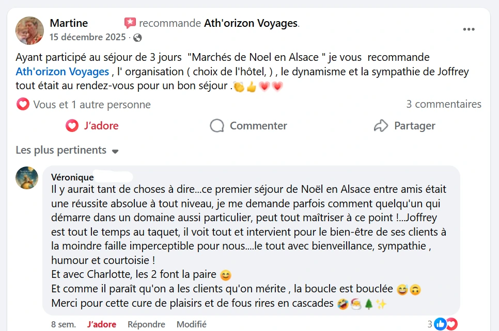Image resolution: width=499 pixels, height=331 pixels.
Task: Open Martine's profile name link
Action: coord(69,23)
